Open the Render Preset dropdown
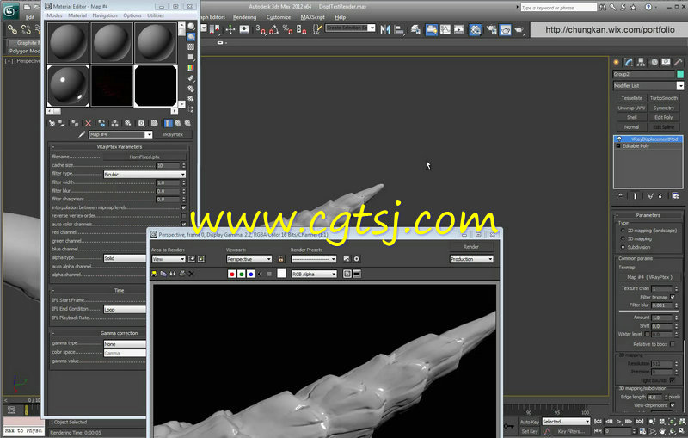The width and height of the screenshot is (688, 438). 314,259
